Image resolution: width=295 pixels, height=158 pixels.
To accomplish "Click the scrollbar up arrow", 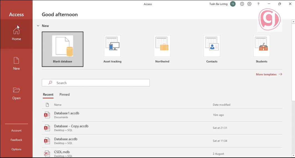I will pyautogui.click(x=293, y=22).
